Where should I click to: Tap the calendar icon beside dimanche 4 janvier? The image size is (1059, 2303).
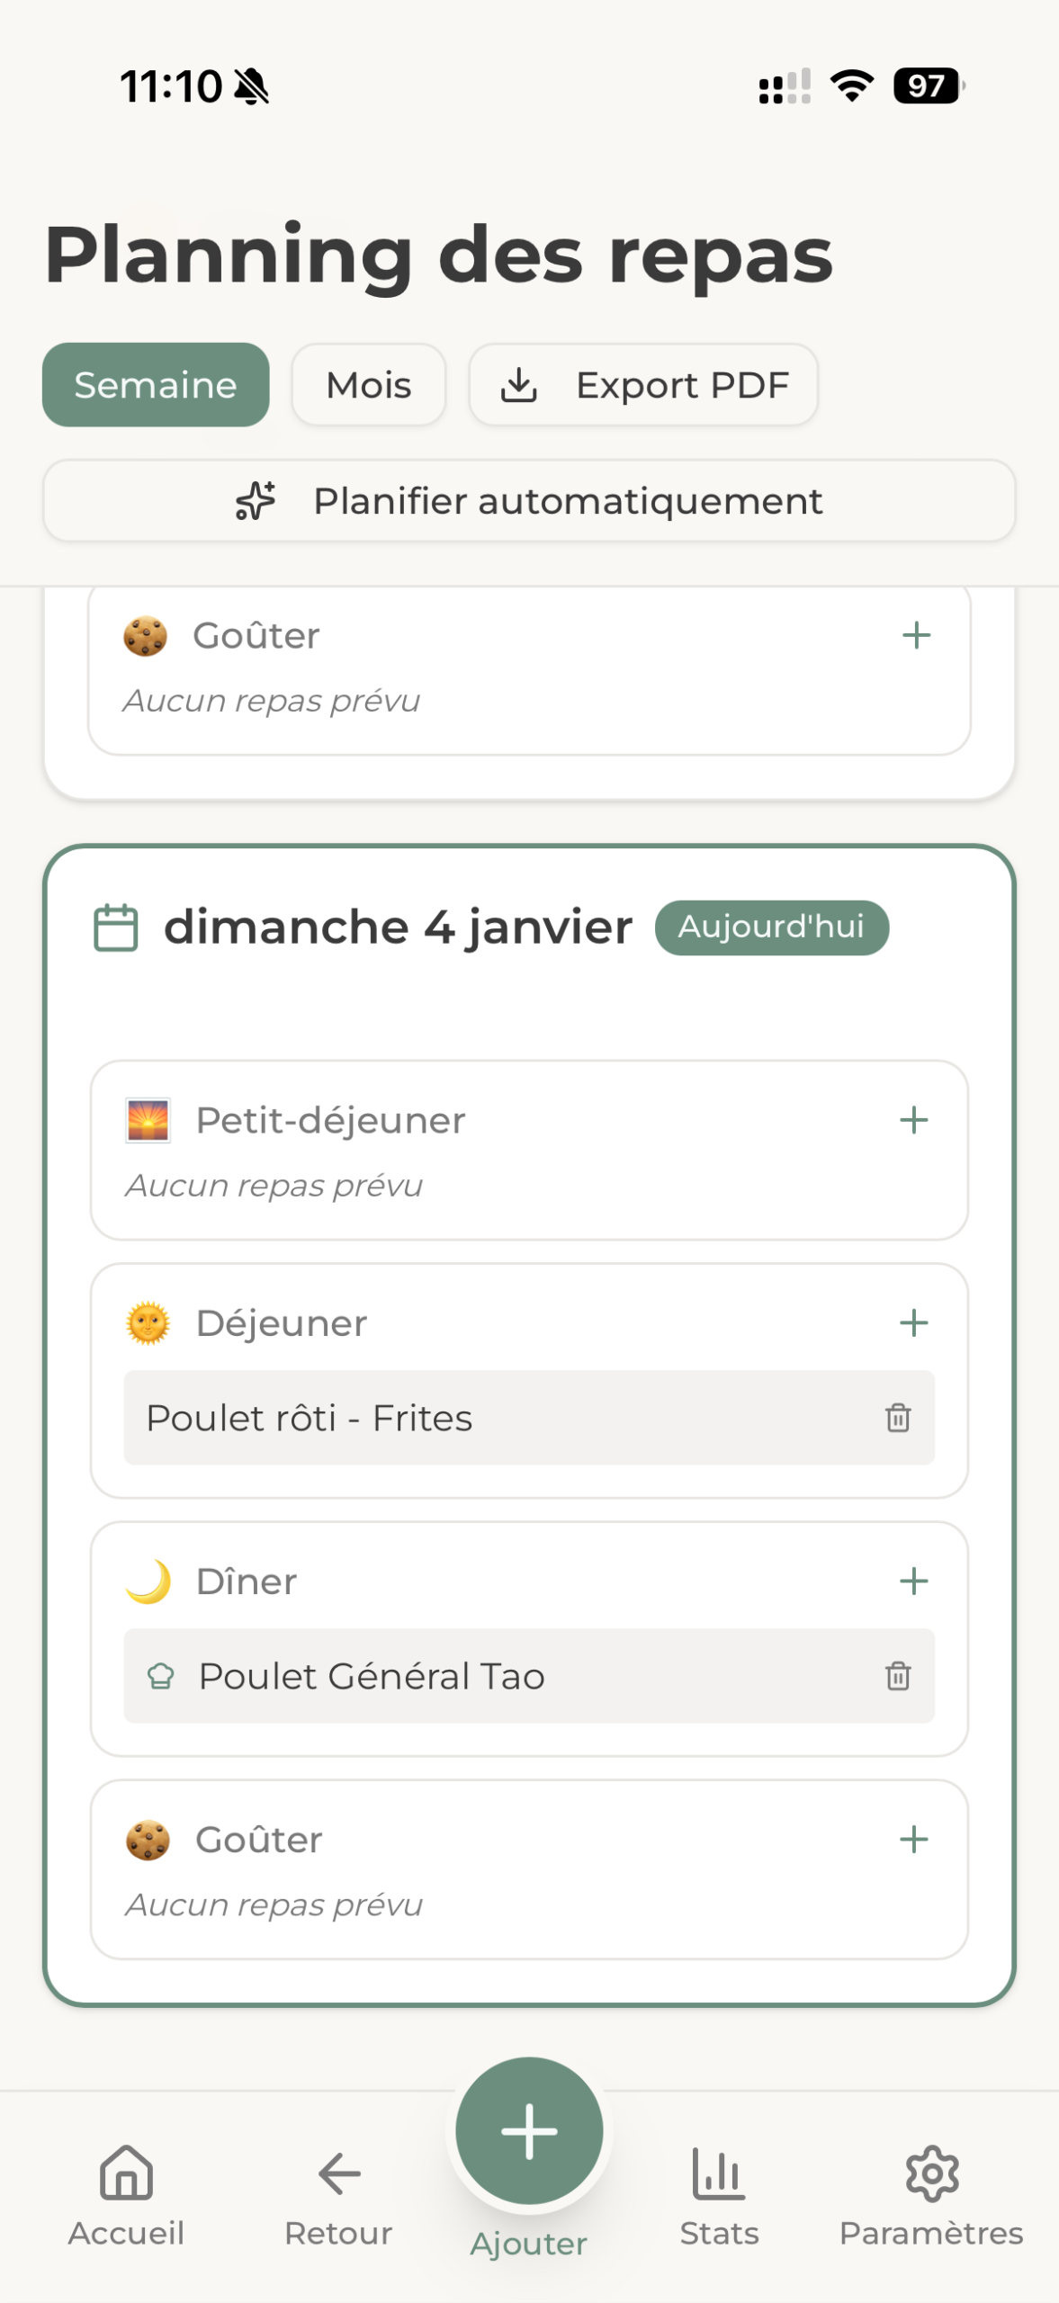coord(116,927)
